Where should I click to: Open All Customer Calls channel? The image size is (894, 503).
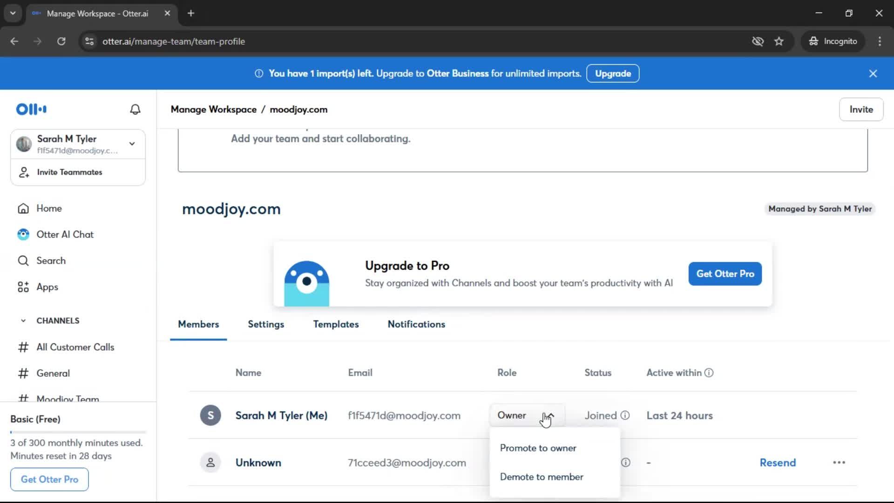tap(75, 347)
